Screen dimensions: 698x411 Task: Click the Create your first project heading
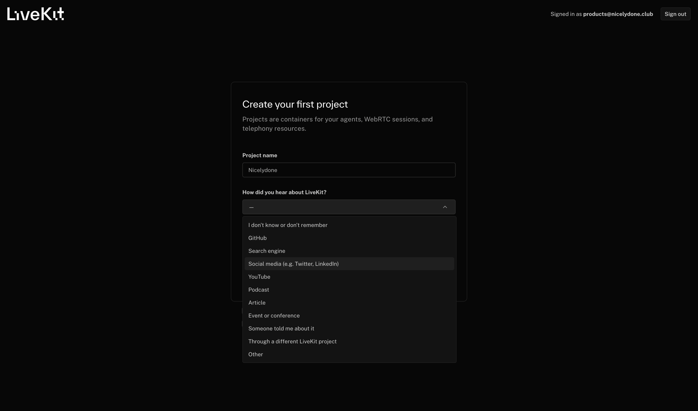(295, 104)
